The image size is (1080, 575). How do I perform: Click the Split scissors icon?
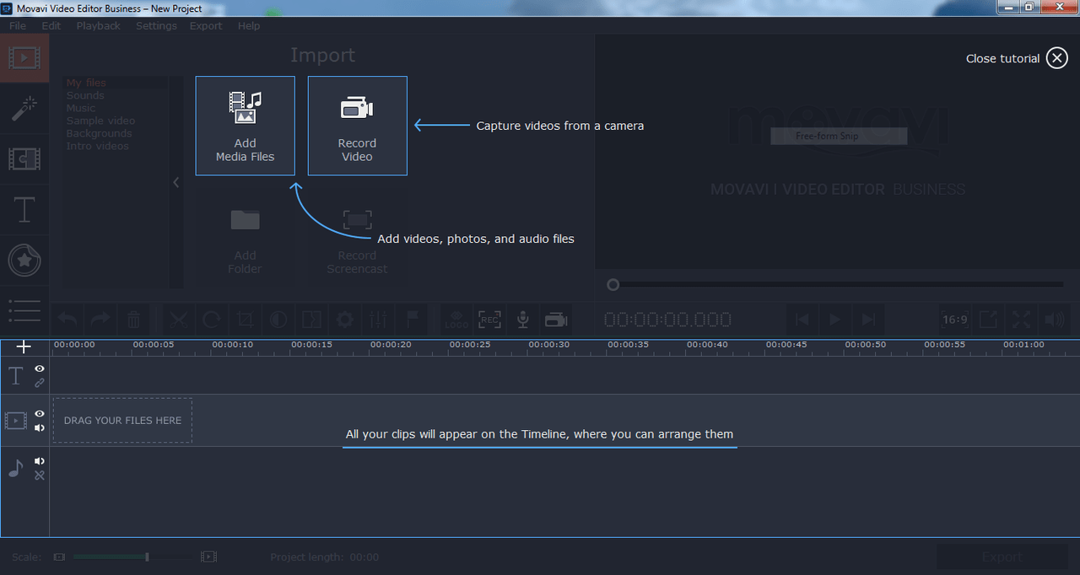(178, 320)
